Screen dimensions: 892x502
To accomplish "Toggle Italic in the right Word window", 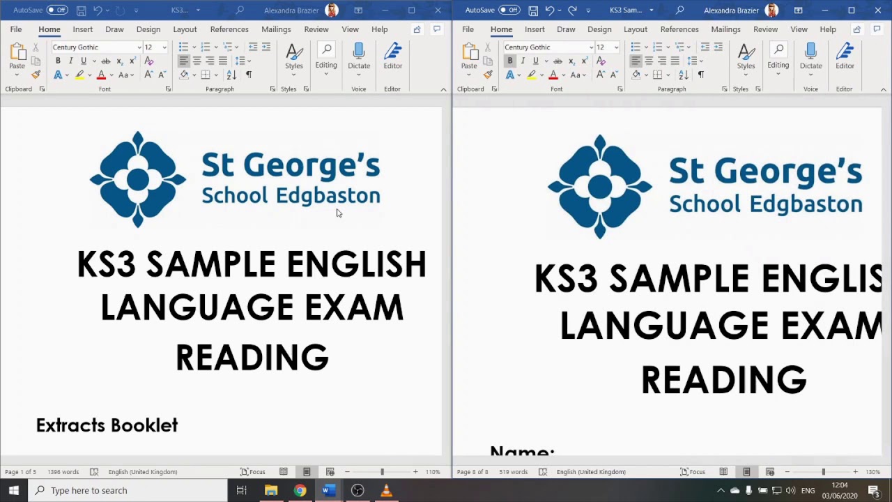I will 523,61.
